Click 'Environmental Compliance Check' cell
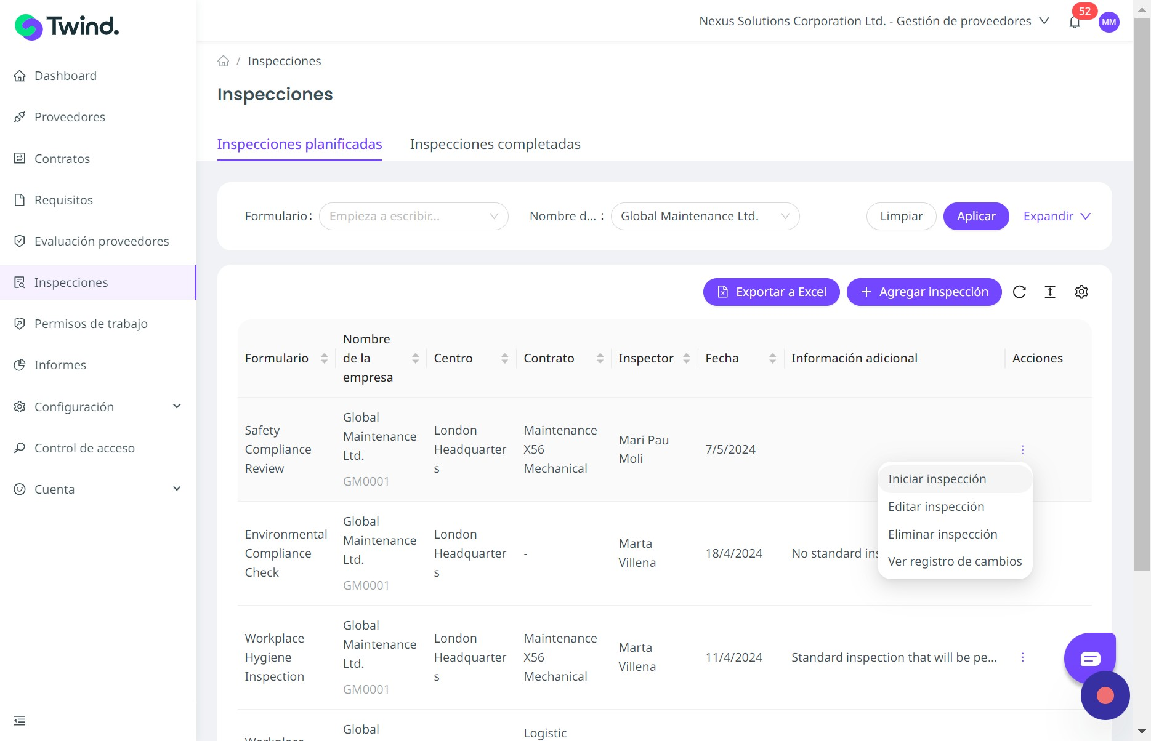1151x741 pixels. tap(286, 553)
